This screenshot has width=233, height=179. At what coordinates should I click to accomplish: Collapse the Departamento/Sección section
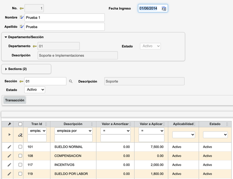coord(6,37)
